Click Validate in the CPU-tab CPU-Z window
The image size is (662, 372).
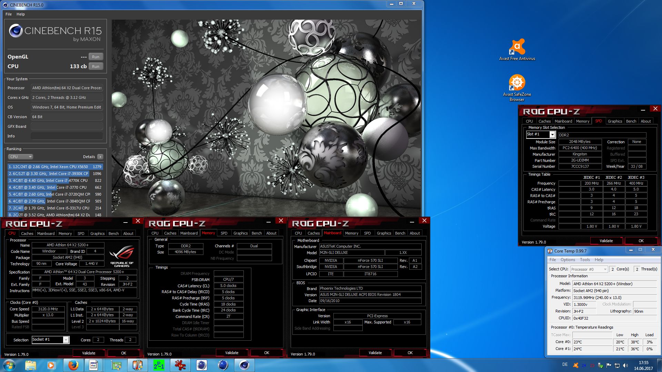pyautogui.click(x=89, y=353)
